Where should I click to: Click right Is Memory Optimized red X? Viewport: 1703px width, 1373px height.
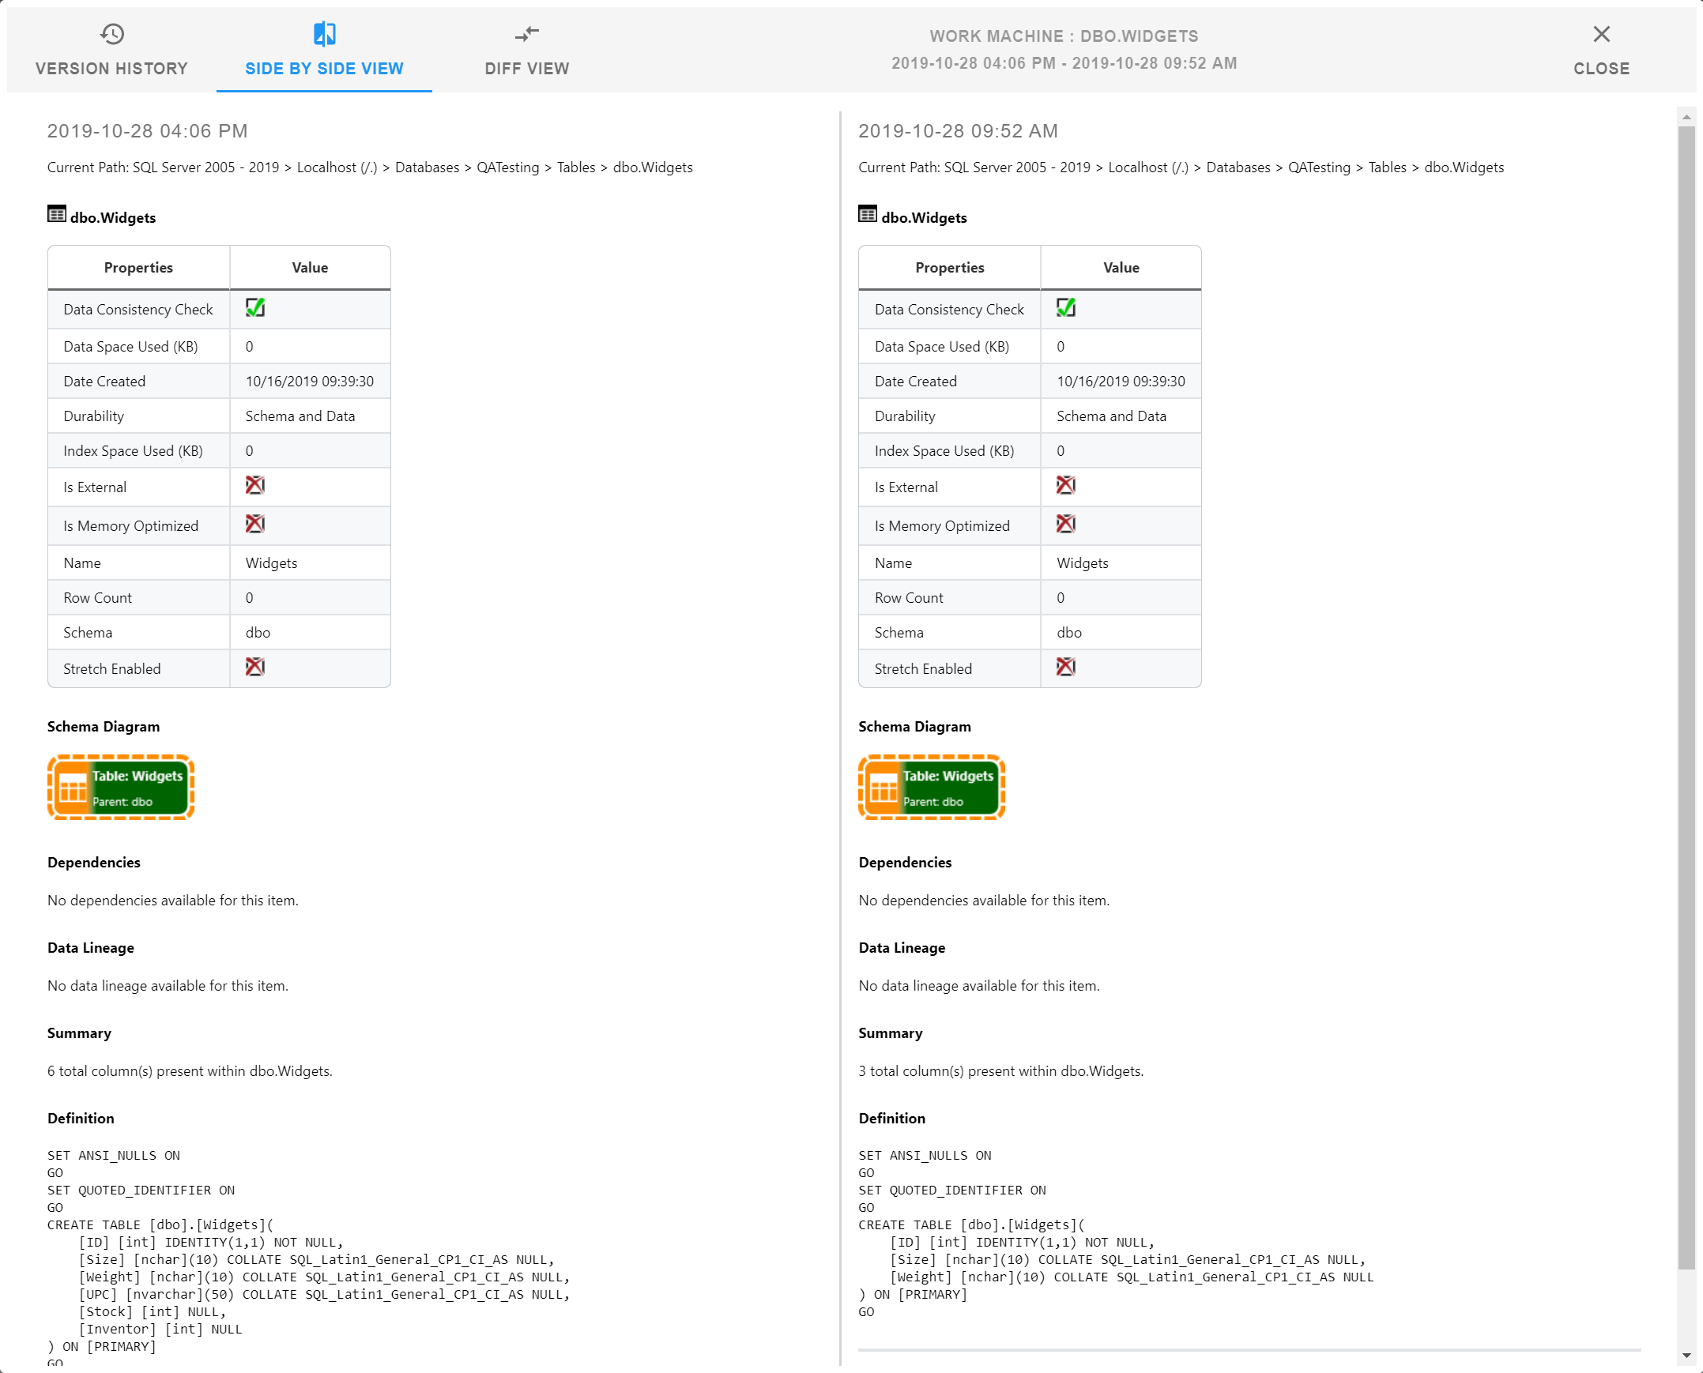1065,524
